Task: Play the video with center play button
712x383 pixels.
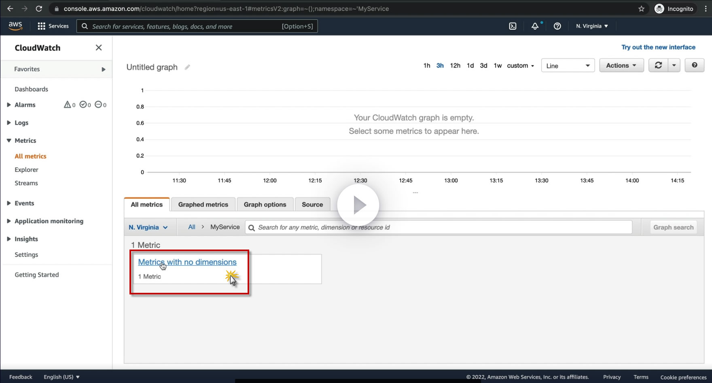Action: tap(358, 205)
